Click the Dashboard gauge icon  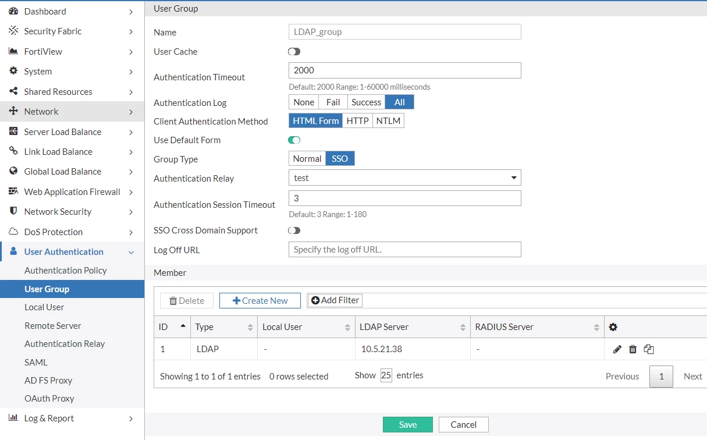13,11
